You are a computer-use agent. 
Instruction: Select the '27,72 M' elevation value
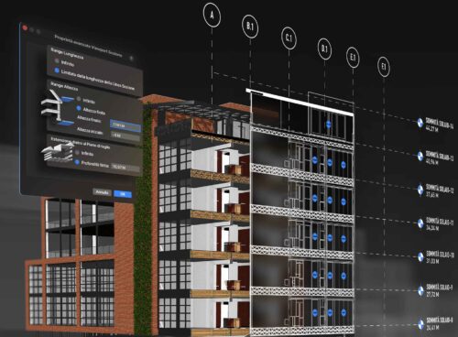coord(433,294)
